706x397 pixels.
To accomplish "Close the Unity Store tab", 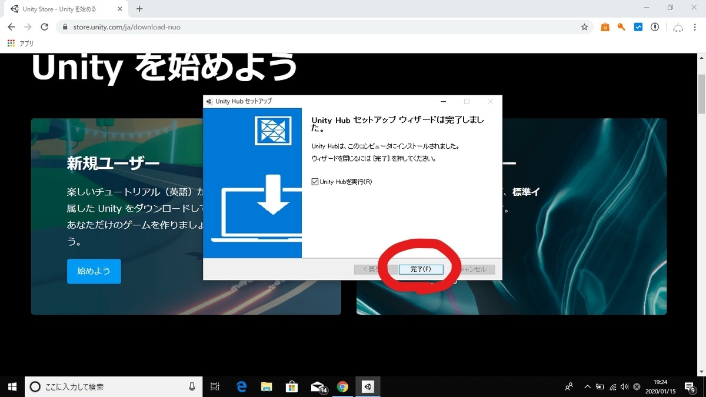I will (x=121, y=9).
